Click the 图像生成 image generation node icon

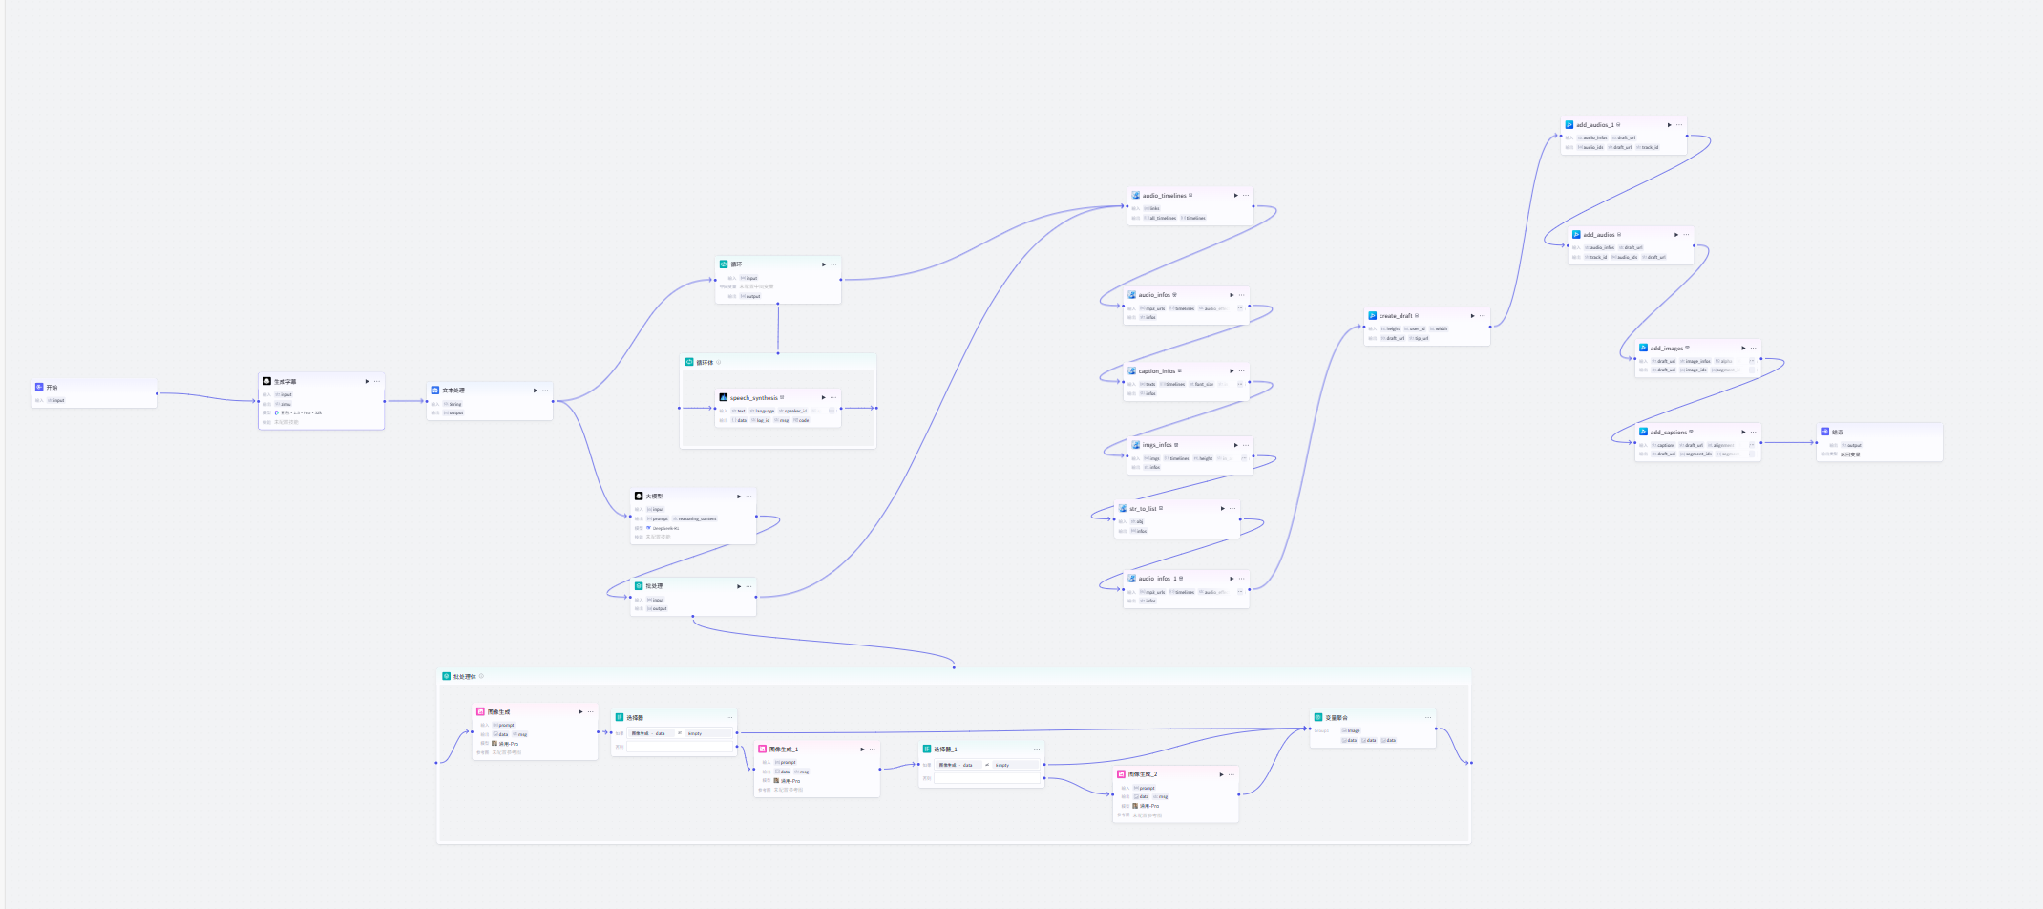click(480, 711)
